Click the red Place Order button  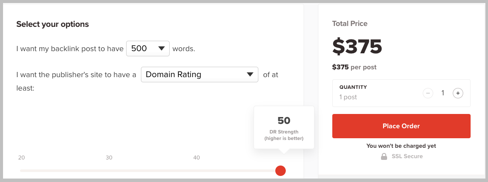401,126
